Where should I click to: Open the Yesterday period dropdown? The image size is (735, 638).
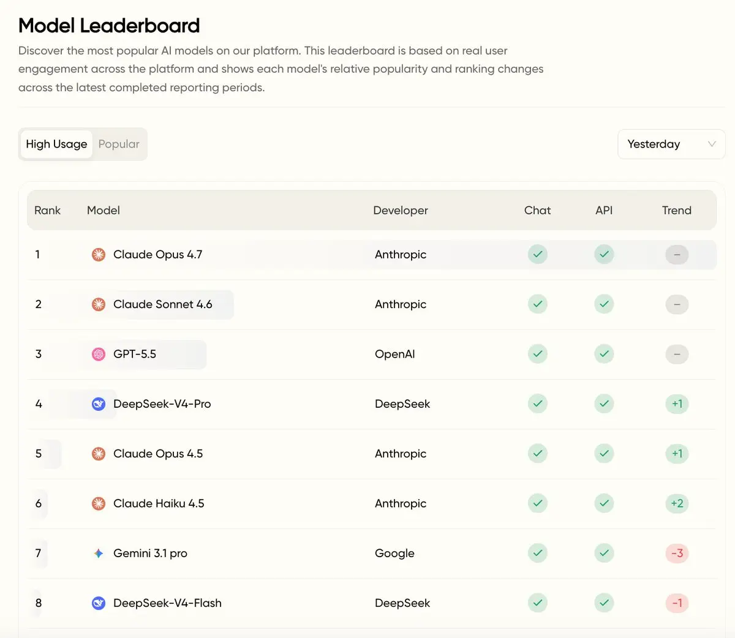point(671,144)
